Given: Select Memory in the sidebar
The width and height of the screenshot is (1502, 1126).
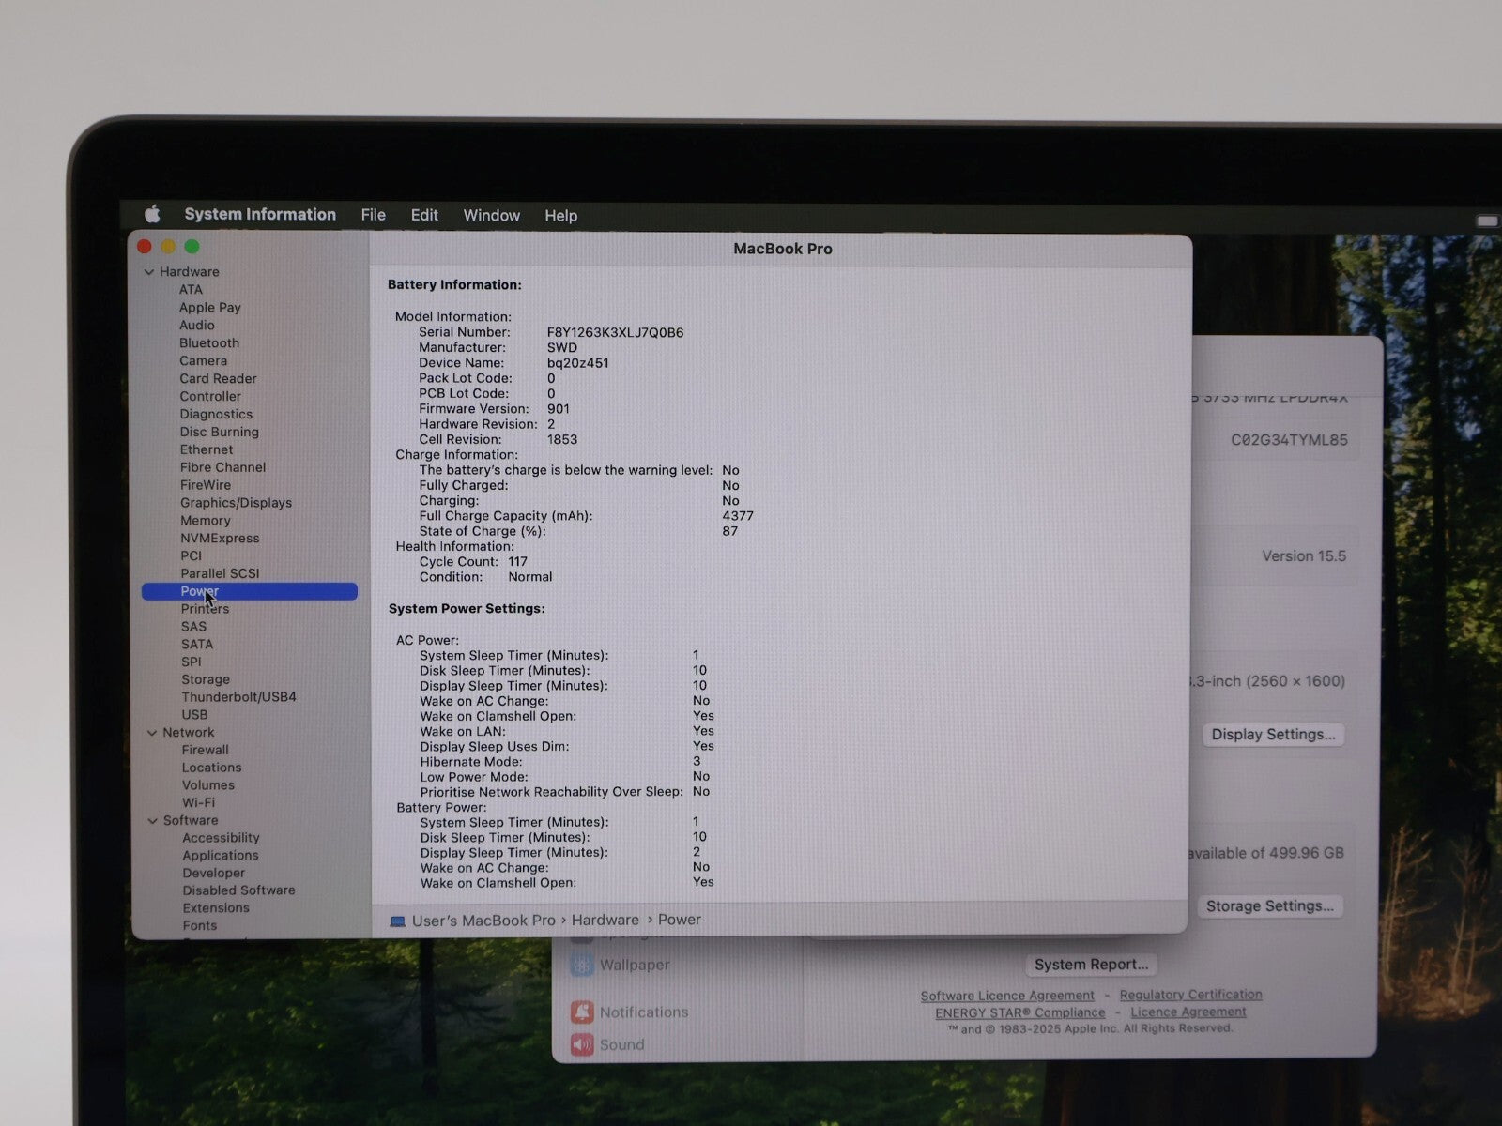Looking at the screenshot, I should click(206, 521).
